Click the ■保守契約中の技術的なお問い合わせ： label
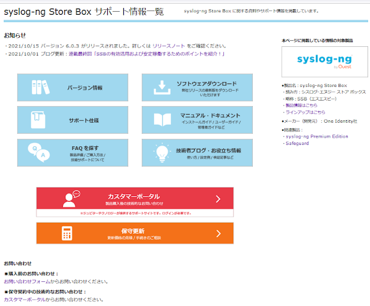Viewport: 370px width, 306px height. tap(45, 292)
